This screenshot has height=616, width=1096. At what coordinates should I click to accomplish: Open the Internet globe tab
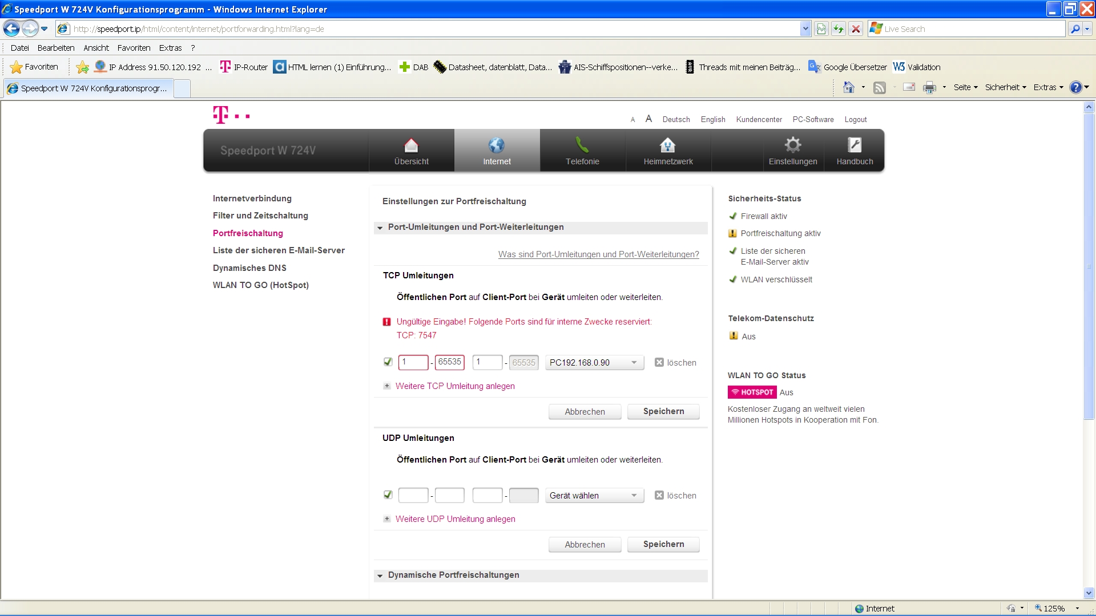click(497, 151)
